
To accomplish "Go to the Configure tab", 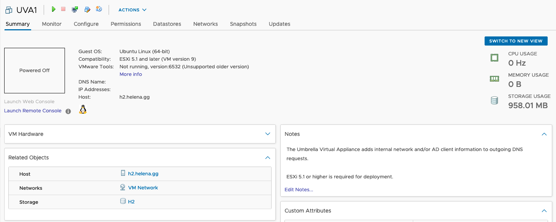I will point(86,24).
